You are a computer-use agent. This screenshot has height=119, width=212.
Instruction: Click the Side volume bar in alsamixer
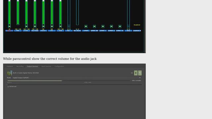click(60, 13)
